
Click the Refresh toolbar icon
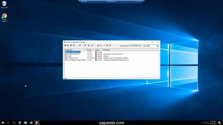coord(74,45)
